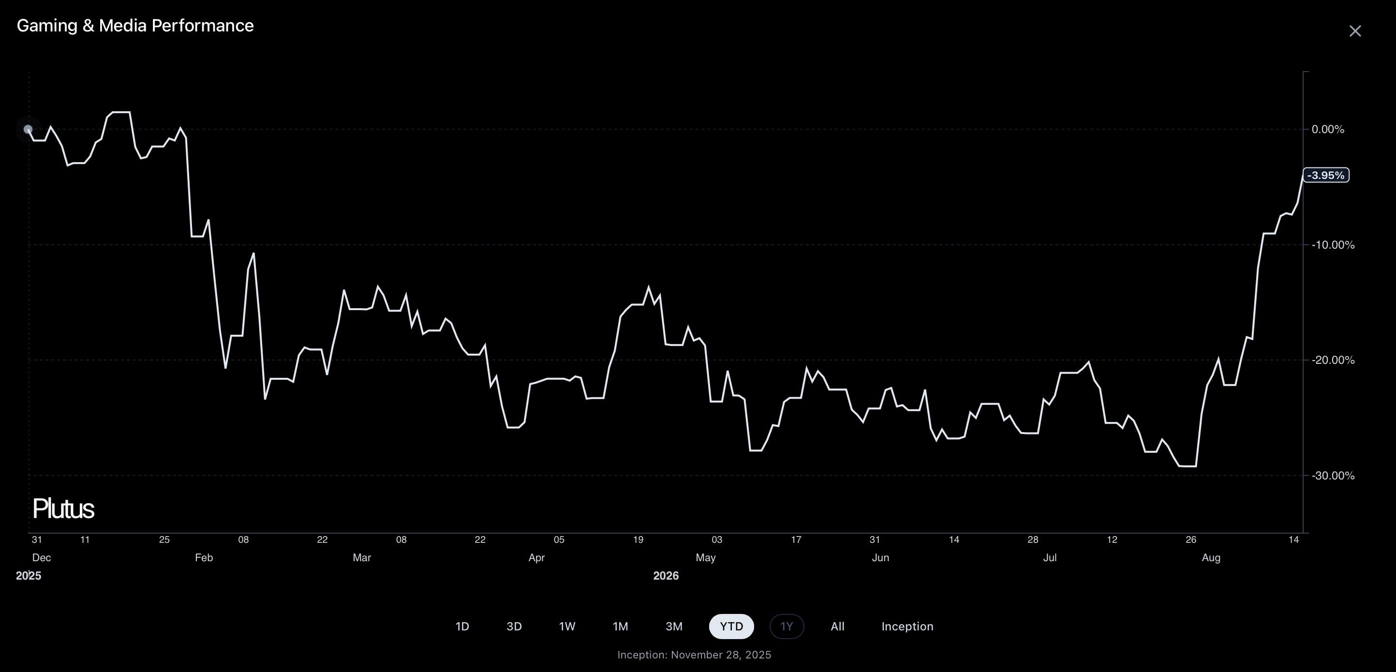Click the 2026 year marker
Screen dimensions: 1396x672
tap(666, 576)
